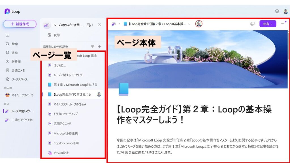290x163 pixels.
Task: Open 新着順 recent items
Action: click(16, 61)
